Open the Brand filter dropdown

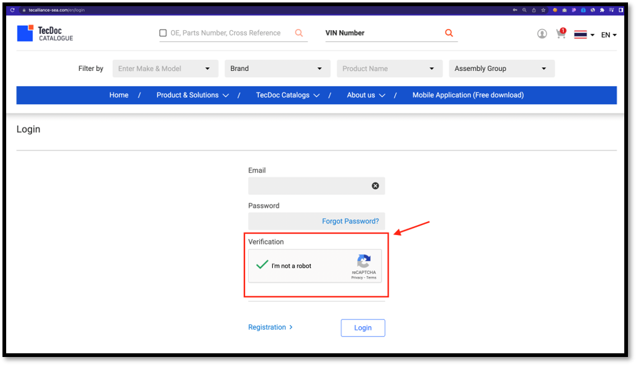pyautogui.click(x=277, y=68)
